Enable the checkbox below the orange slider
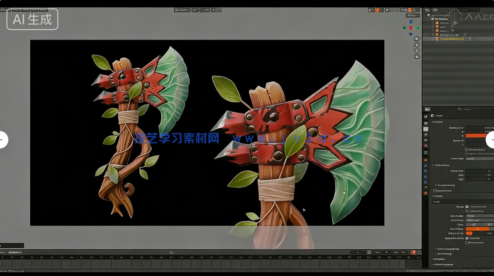 (466, 149)
